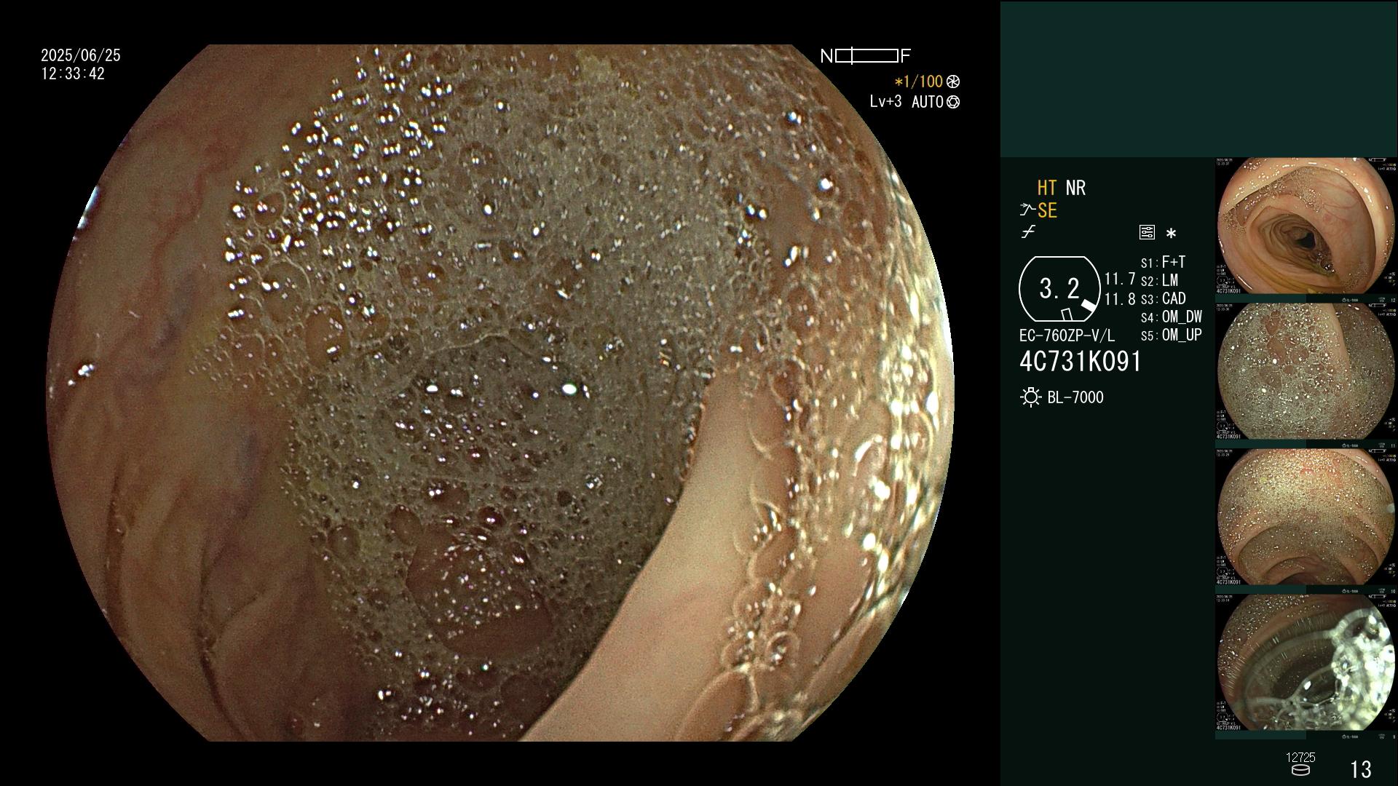Viewport: 1398px width, 786px height.
Task: Click the edge enhancement icon left of SE
Action: pos(1027,210)
